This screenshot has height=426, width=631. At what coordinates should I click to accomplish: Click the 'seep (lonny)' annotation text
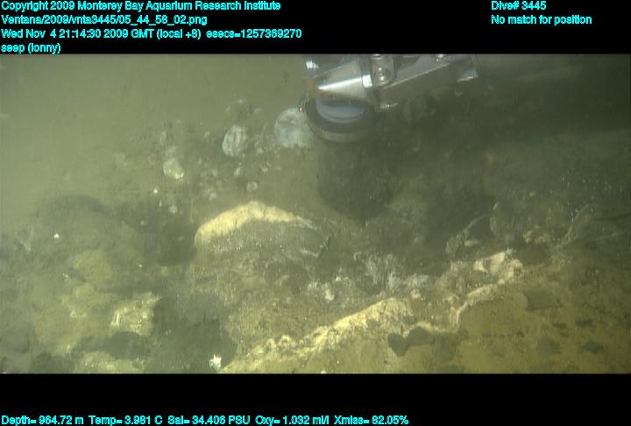click(x=31, y=48)
